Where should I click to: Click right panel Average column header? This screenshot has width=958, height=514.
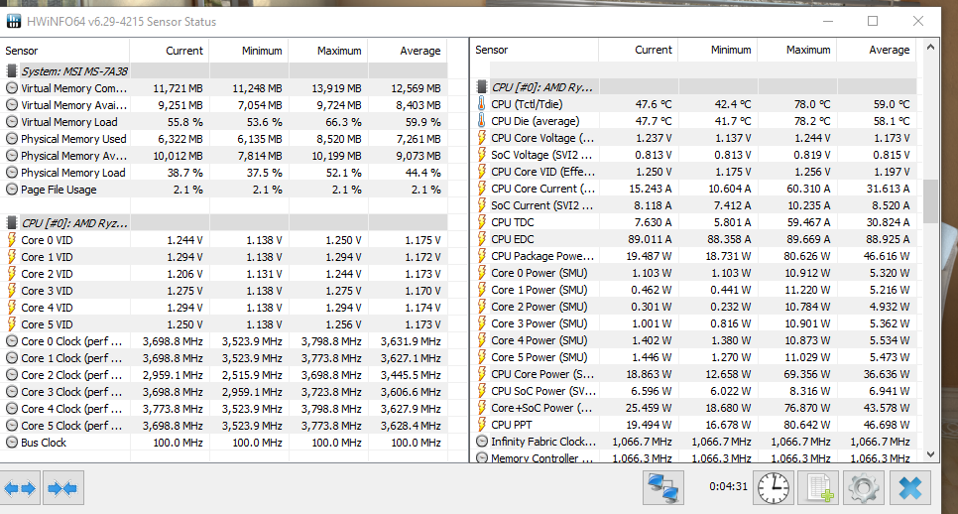(x=877, y=51)
